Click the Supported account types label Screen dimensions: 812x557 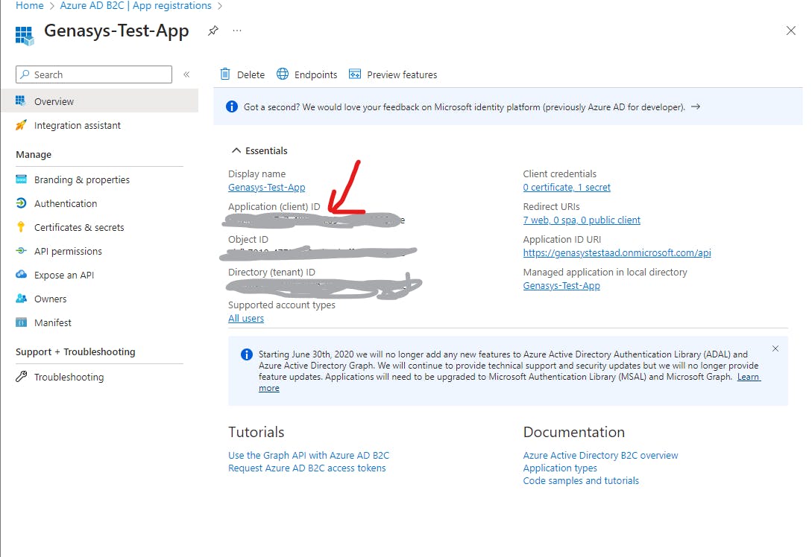[x=282, y=305]
